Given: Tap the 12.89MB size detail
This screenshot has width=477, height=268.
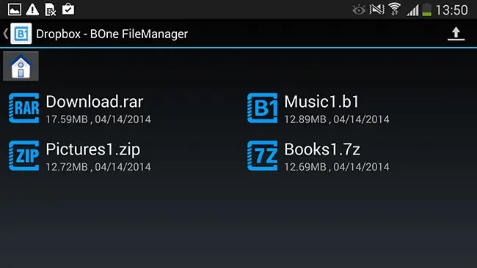Looking at the screenshot, I should [305, 119].
